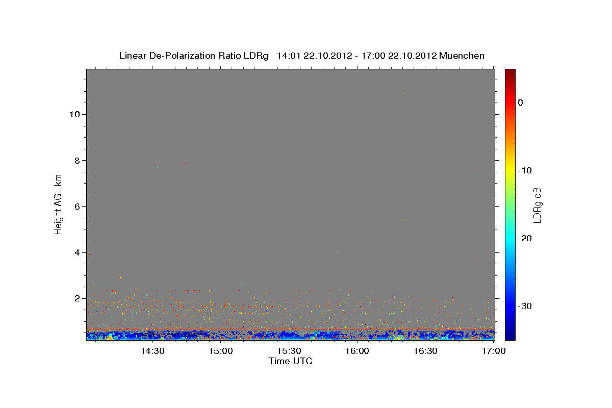
Task: Click the 16:00 time tick label
Action: click(x=358, y=351)
